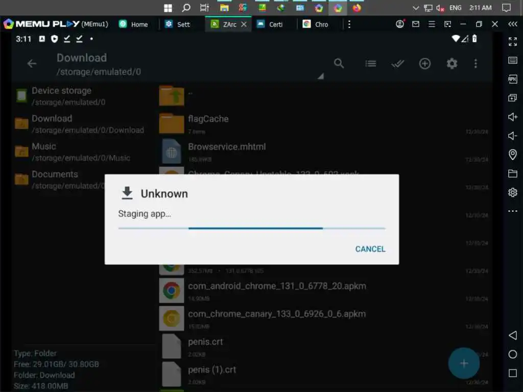This screenshot has width=523, height=392.
Task: Switch to the Sett tab
Action: pyautogui.click(x=178, y=24)
